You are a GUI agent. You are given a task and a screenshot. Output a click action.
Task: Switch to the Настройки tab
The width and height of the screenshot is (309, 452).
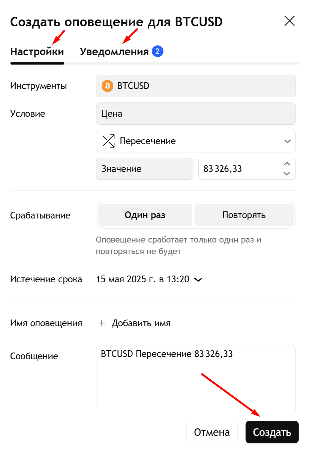tap(37, 52)
